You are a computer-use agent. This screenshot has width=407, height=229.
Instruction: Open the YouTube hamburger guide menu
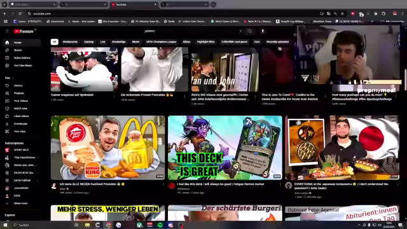(x=7, y=31)
